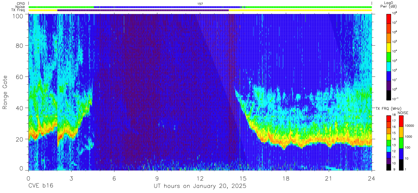Click the x-axis tick label 12
This screenshot has height=193, width=418.
200,178
